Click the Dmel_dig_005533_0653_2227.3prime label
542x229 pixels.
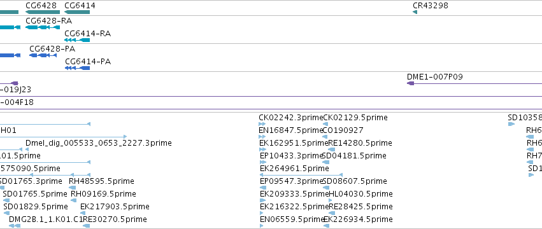pos(99,143)
